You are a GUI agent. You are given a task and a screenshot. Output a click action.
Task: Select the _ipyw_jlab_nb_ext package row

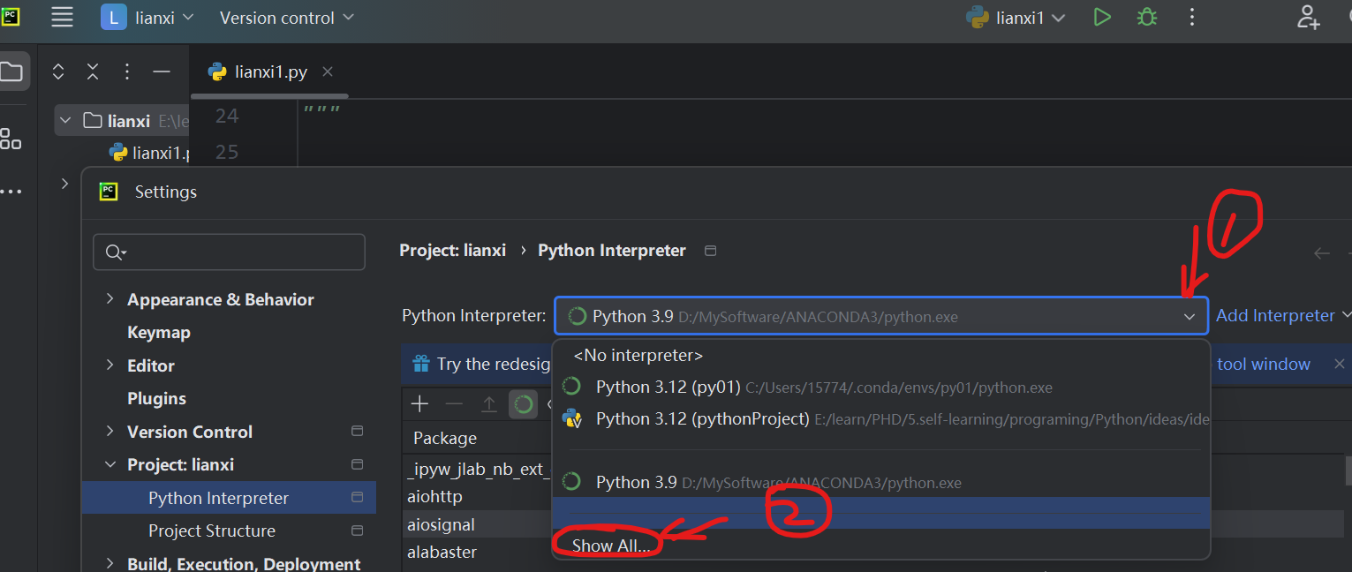[478, 470]
